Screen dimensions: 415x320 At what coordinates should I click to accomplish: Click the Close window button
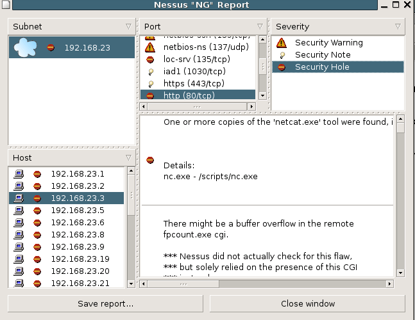[x=307, y=303]
